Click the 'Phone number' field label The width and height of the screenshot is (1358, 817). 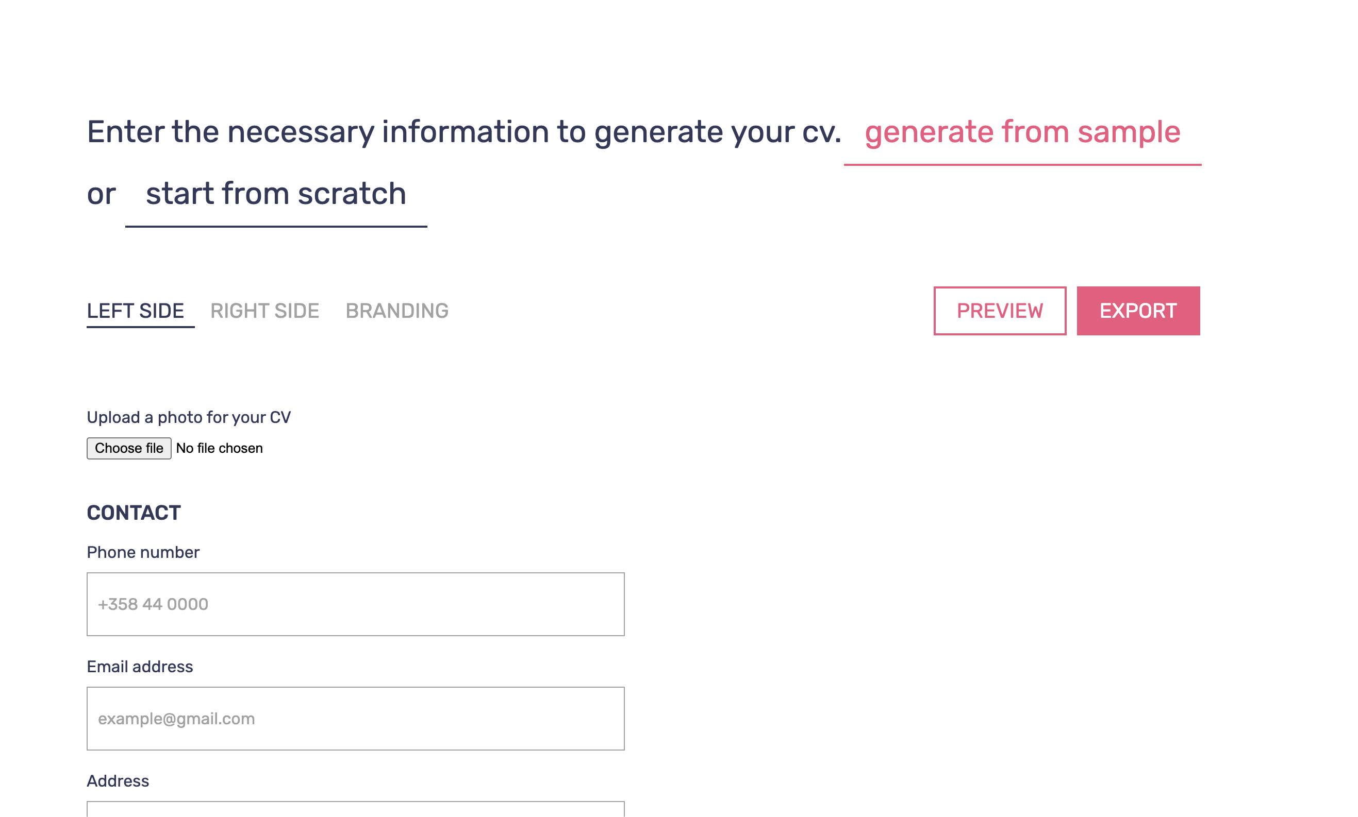[x=143, y=552]
